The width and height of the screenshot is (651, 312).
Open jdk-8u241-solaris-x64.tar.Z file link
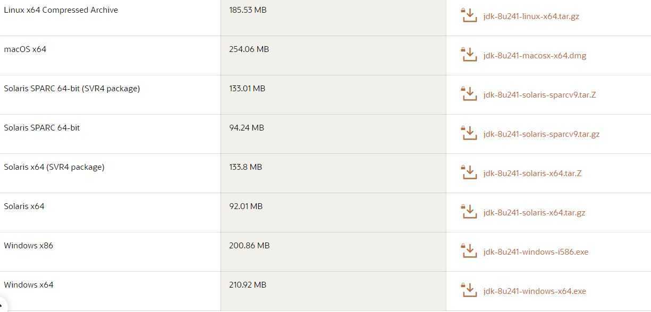pos(532,174)
